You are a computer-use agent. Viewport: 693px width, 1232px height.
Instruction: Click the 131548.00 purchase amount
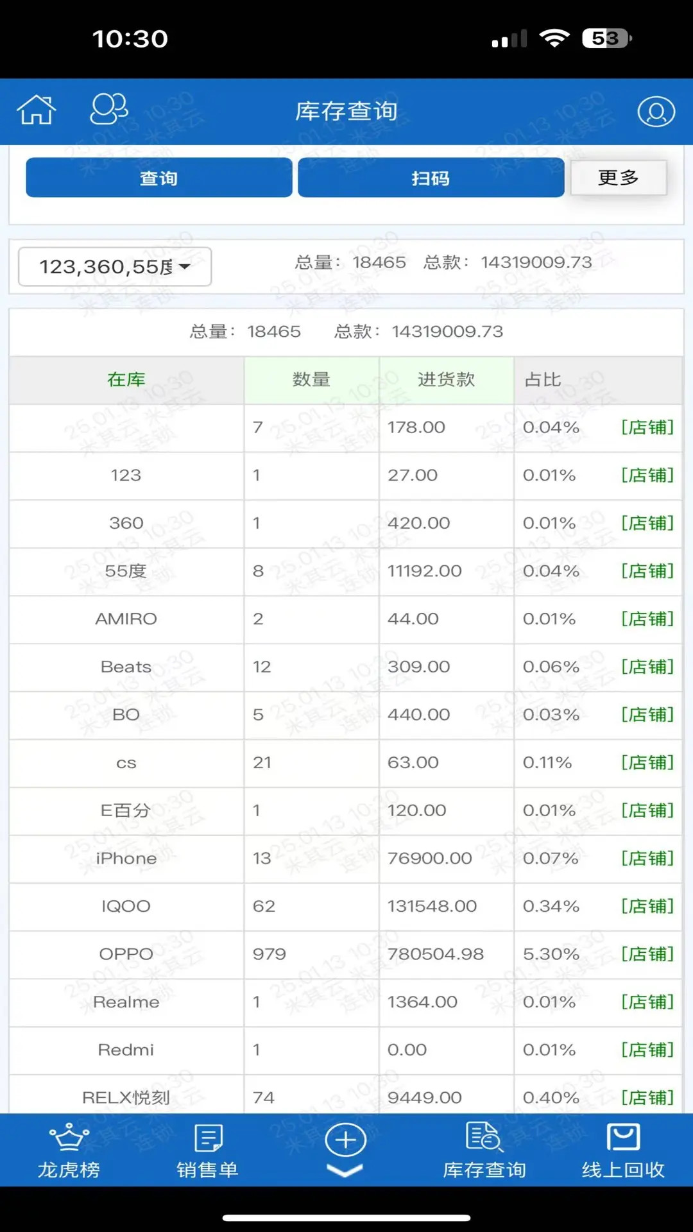pyautogui.click(x=432, y=907)
